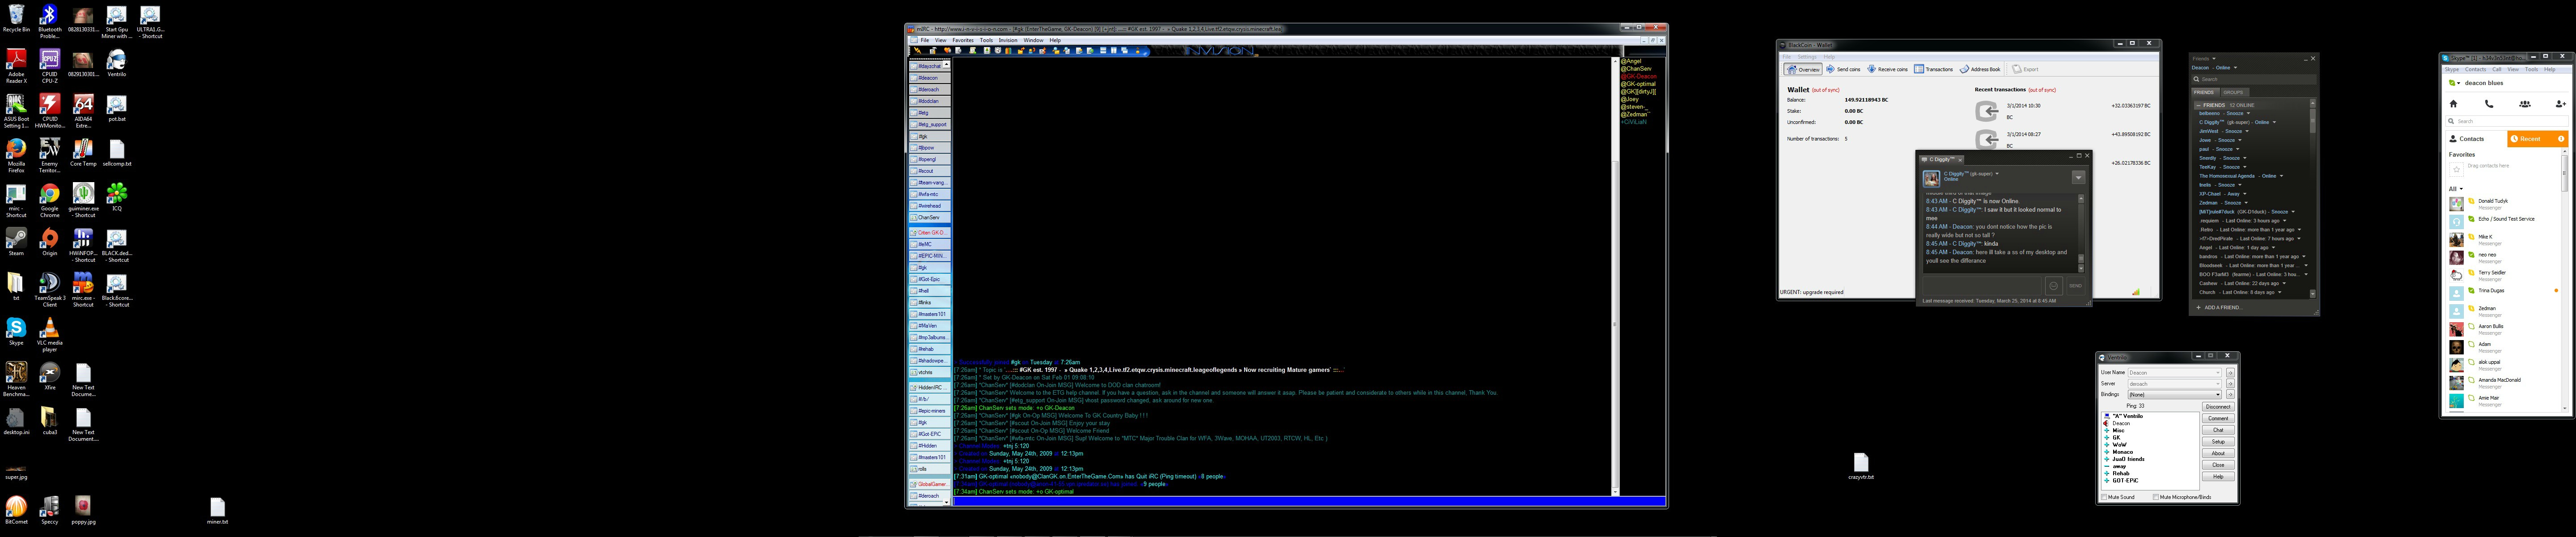Click the BlackCoin sync status bar icon
2576x537 pixels.
coord(2136,292)
